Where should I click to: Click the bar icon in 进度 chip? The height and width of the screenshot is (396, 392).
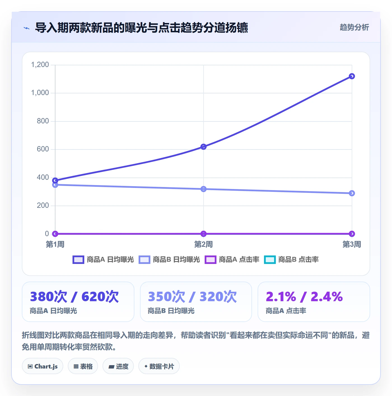[111, 367]
